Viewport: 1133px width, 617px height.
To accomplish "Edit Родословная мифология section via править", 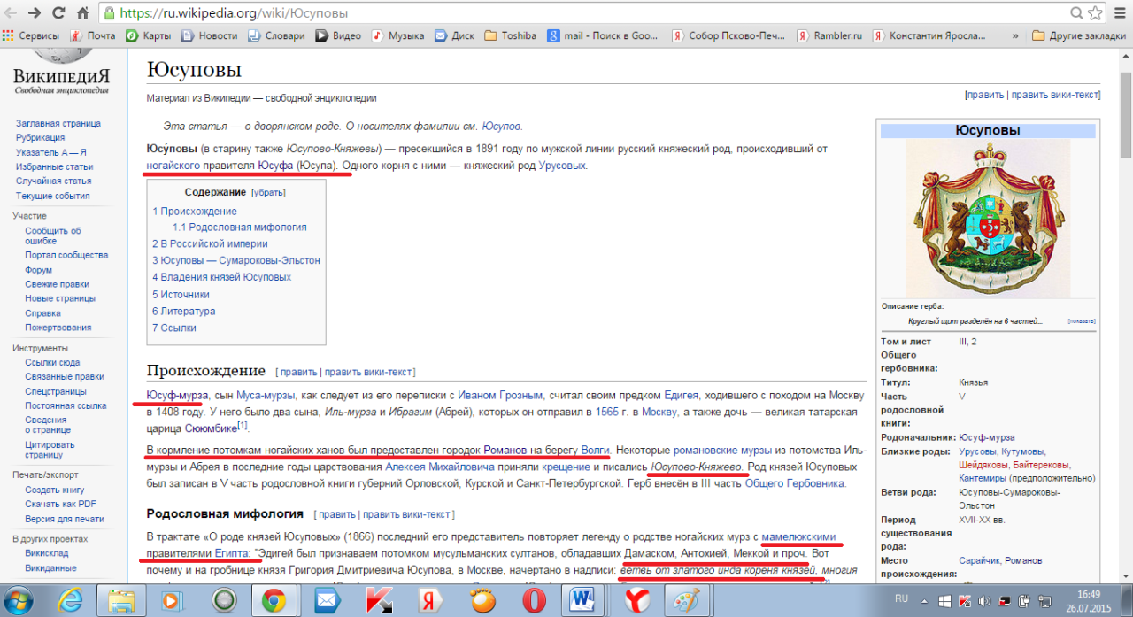I will (336, 513).
